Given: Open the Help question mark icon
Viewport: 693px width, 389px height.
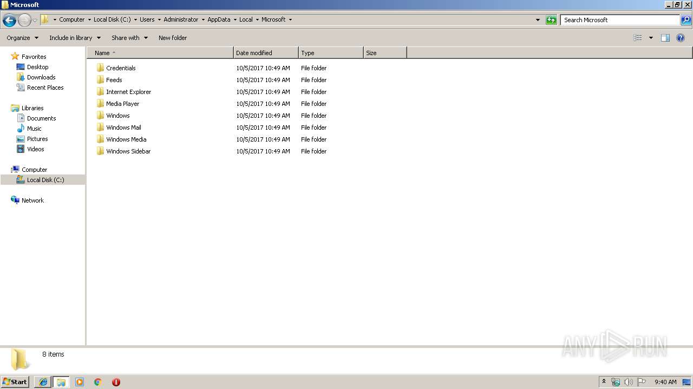Looking at the screenshot, I should coord(681,38).
